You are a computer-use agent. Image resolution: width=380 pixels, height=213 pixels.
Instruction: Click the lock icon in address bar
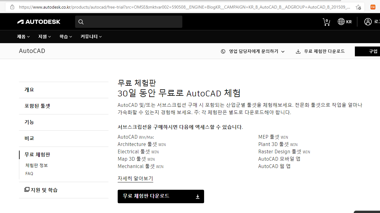(x=12, y=7)
